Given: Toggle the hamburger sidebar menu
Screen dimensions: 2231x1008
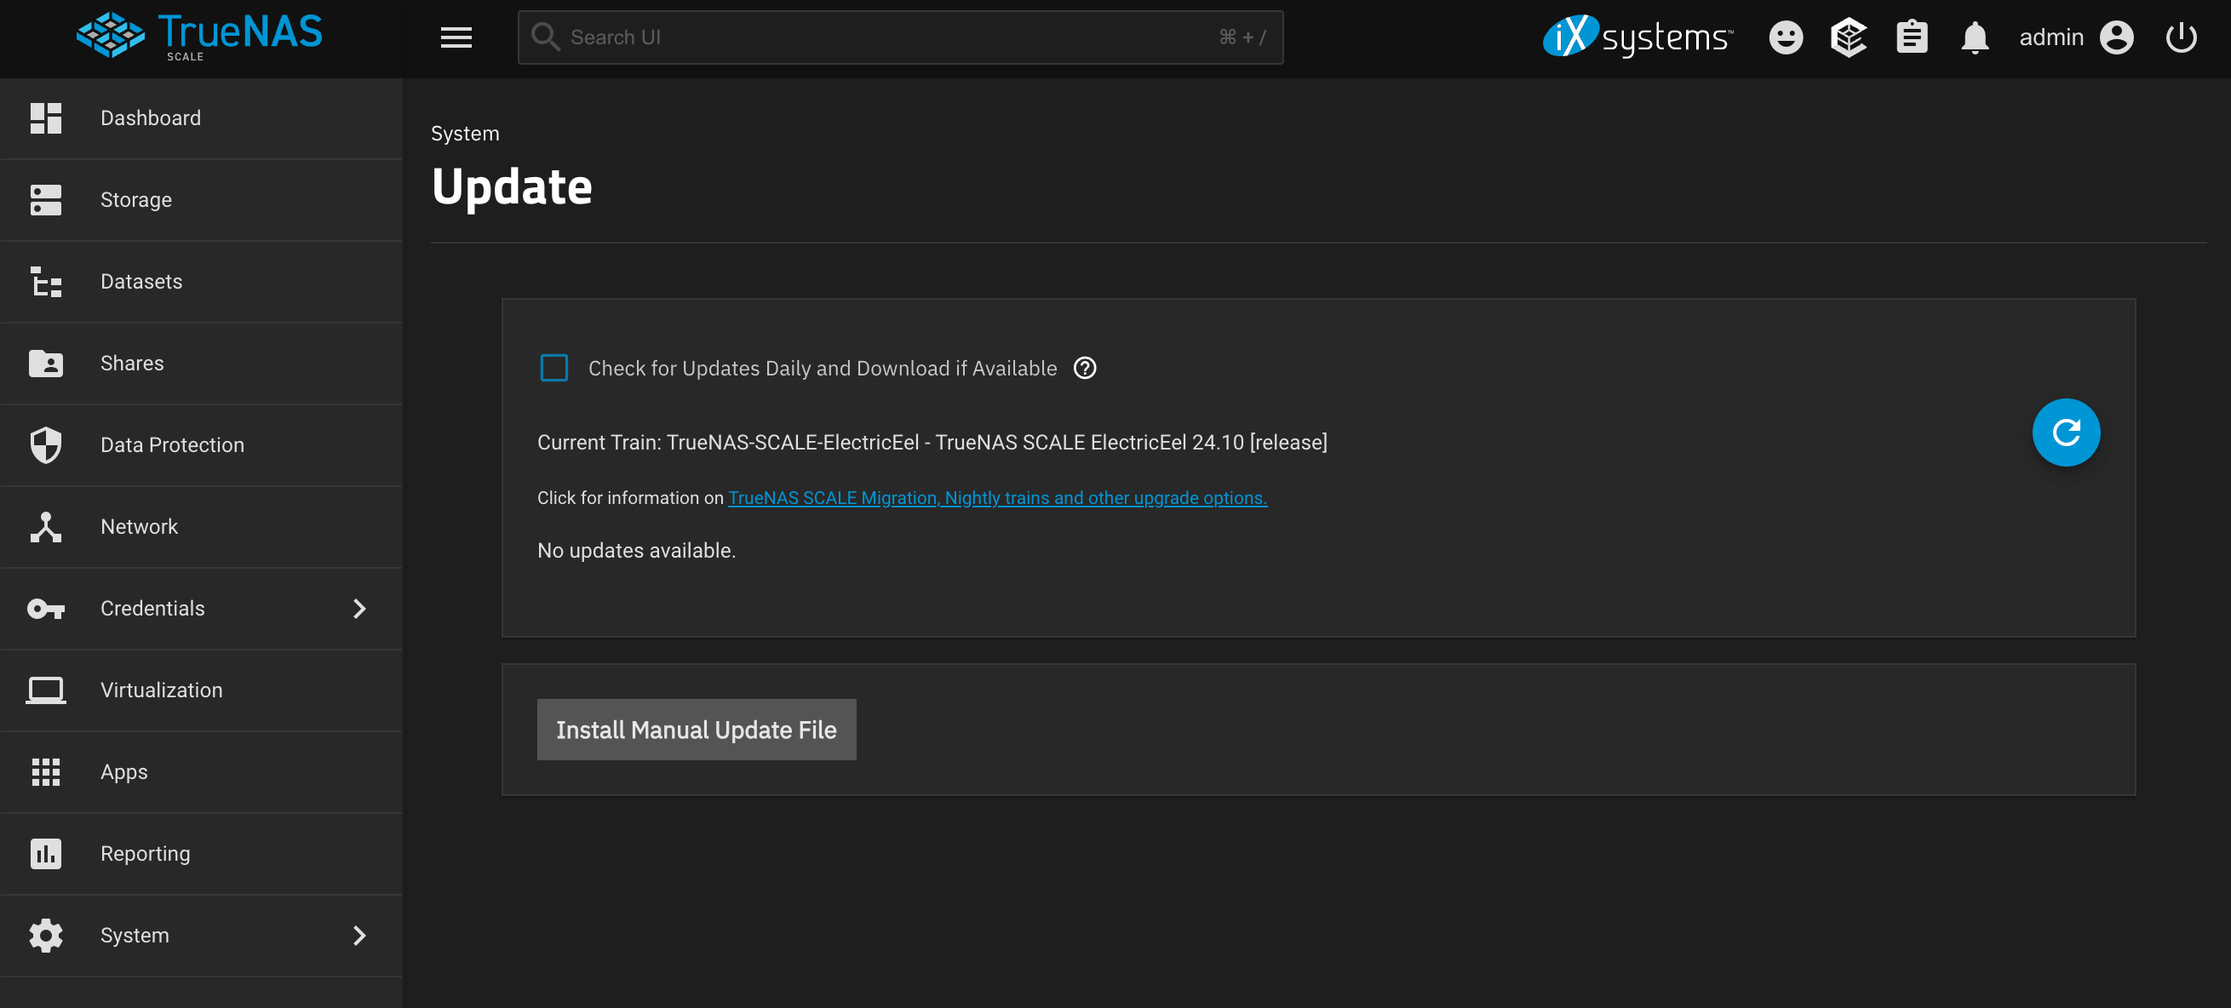Looking at the screenshot, I should point(456,37).
